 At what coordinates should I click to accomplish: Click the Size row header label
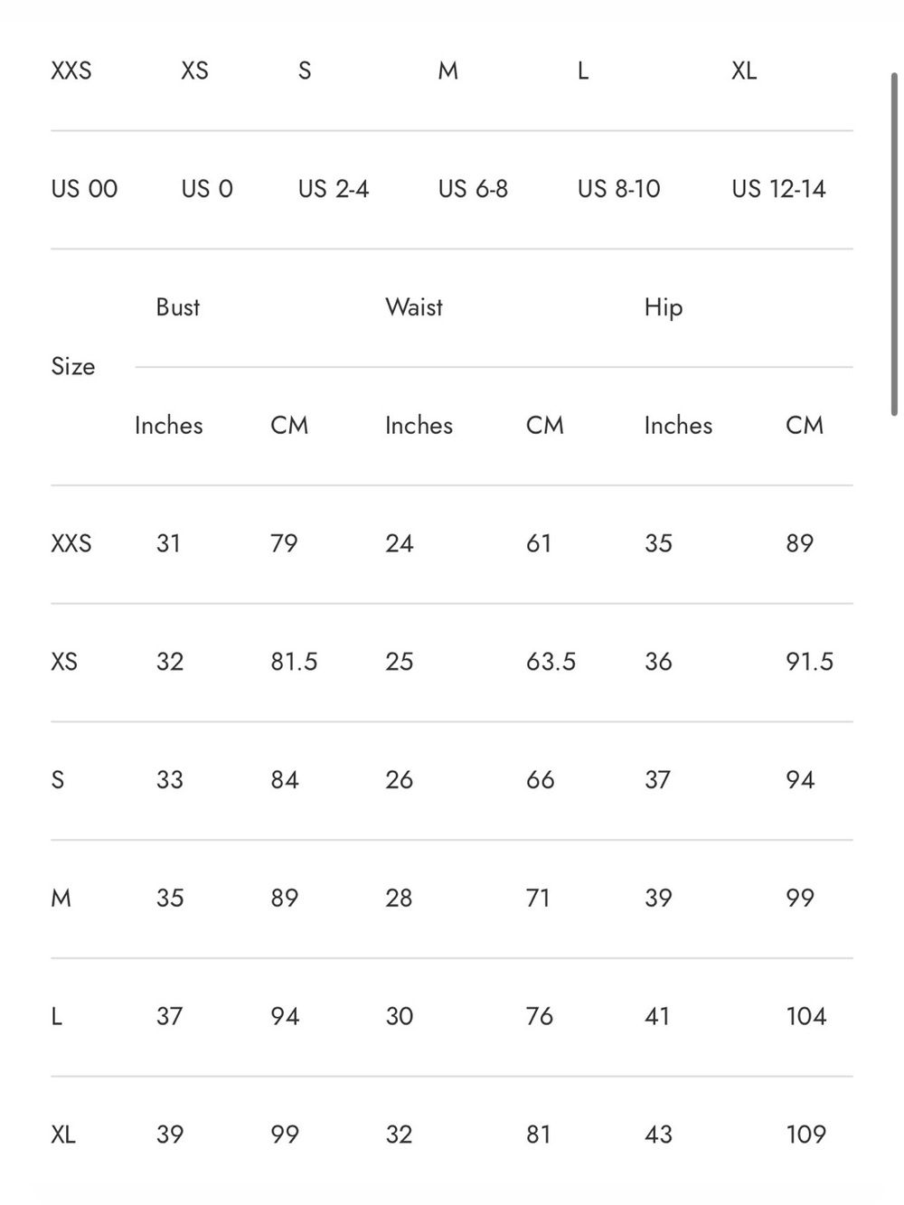click(73, 366)
